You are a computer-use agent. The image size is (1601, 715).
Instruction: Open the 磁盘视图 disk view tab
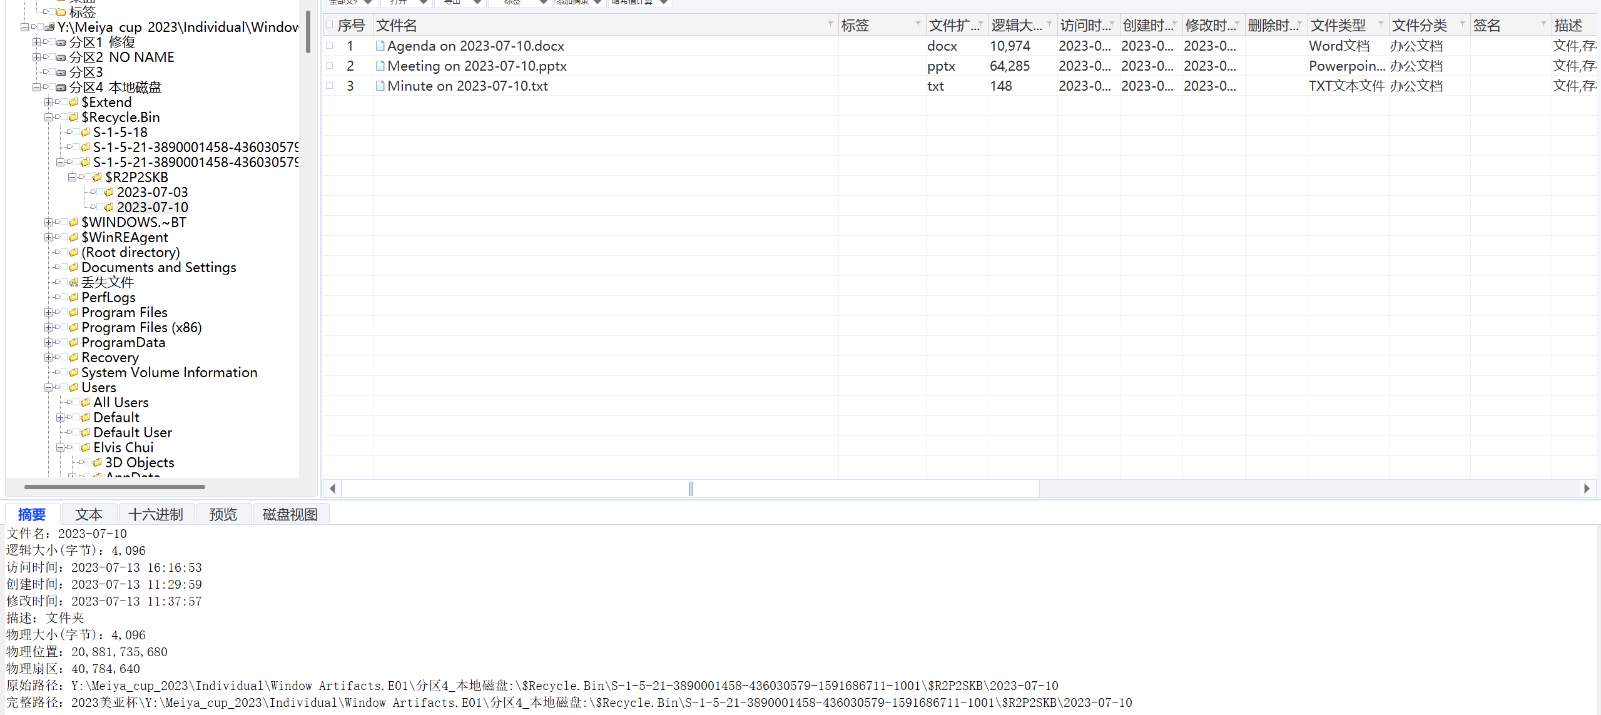click(290, 514)
